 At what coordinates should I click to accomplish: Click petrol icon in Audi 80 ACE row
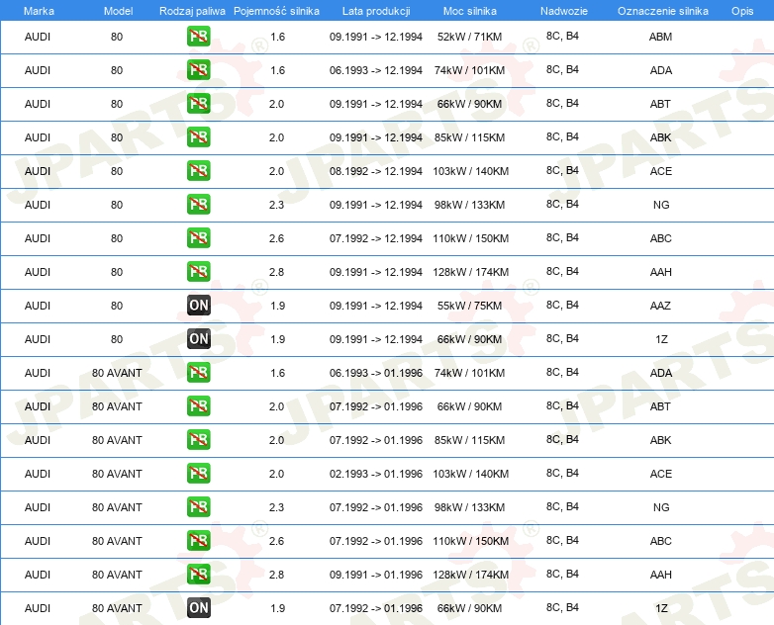(x=198, y=171)
